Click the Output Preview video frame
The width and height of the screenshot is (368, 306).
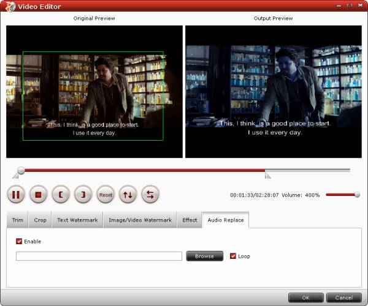[274, 92]
